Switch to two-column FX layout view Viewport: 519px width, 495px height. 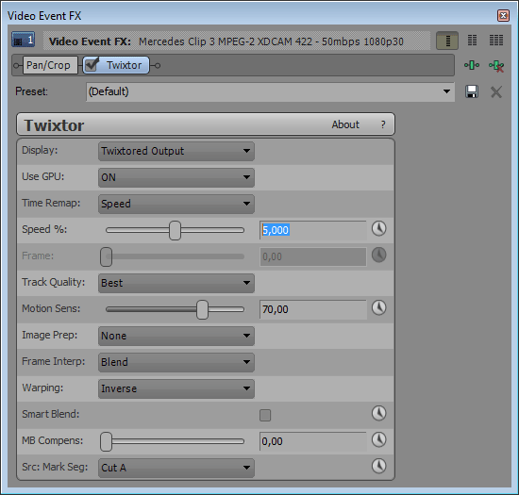point(473,41)
